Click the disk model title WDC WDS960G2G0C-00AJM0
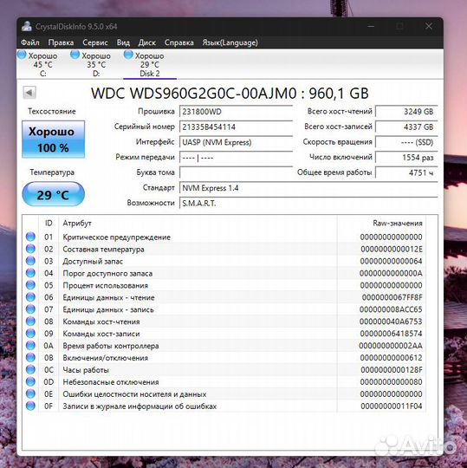The width and height of the screenshot is (467, 468). tap(194, 94)
